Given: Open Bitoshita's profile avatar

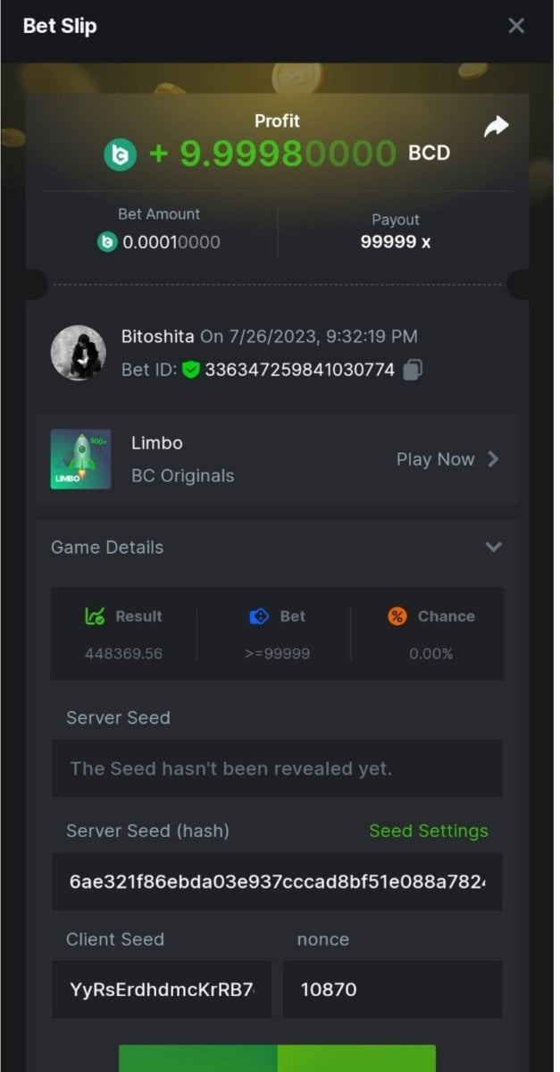Looking at the screenshot, I should [x=79, y=353].
